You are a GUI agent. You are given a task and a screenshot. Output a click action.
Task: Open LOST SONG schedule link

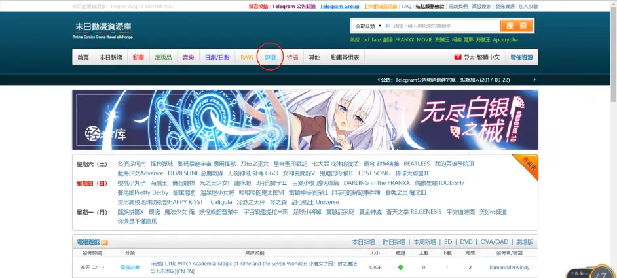click(374, 173)
